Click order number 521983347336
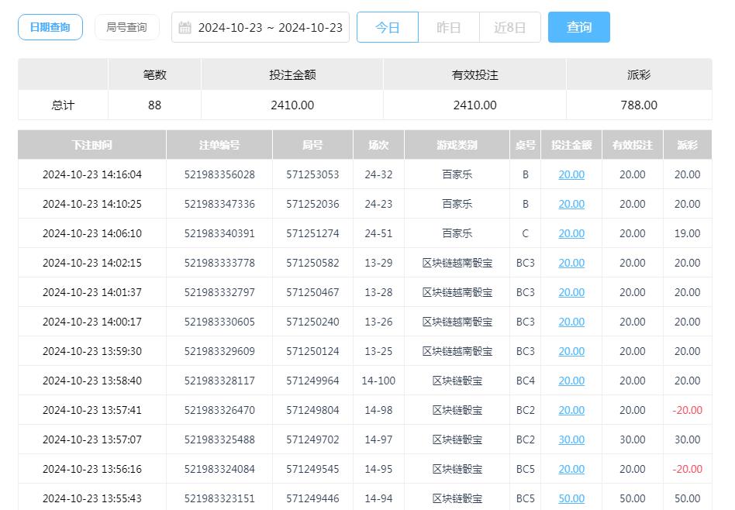This screenshot has width=735, height=510. pyautogui.click(x=218, y=204)
